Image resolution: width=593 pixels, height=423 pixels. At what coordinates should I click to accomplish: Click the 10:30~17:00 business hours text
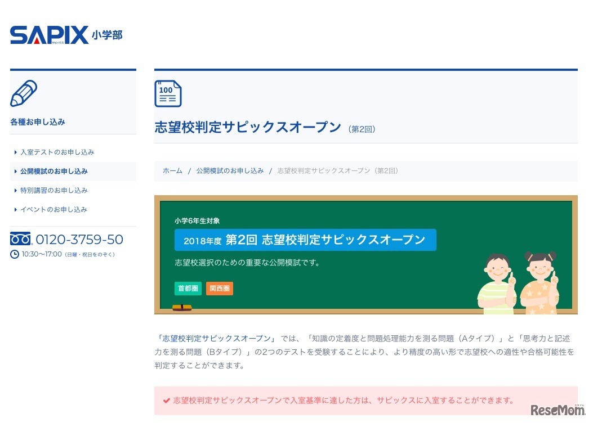pyautogui.click(x=42, y=254)
